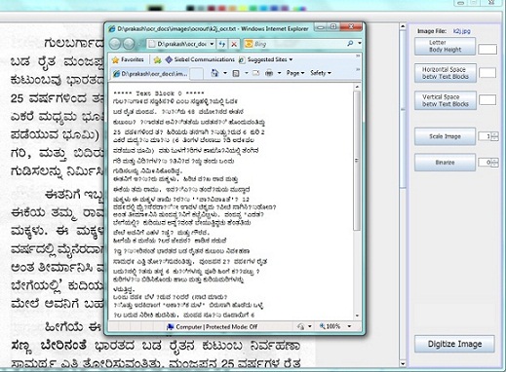Screen dimensions: 506x372
Task: Click the Digitize Image button
Action: click(x=454, y=344)
